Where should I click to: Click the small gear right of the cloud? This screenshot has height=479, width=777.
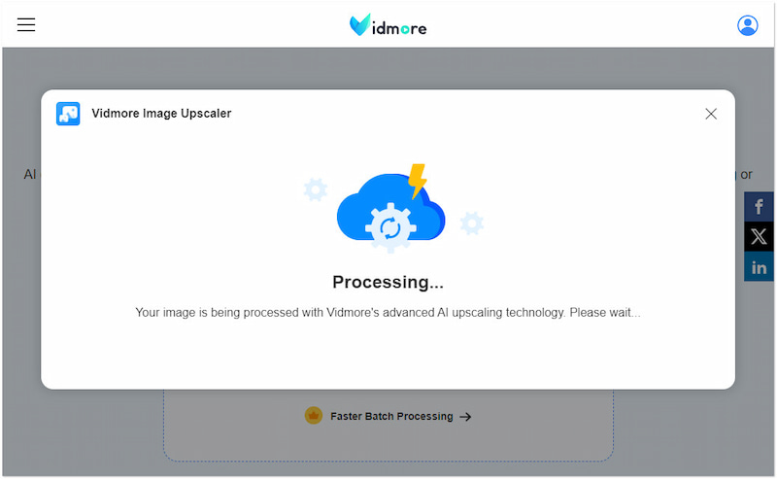click(471, 223)
